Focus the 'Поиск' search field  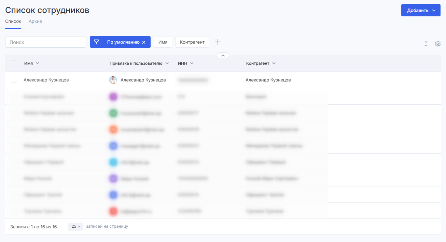point(46,42)
